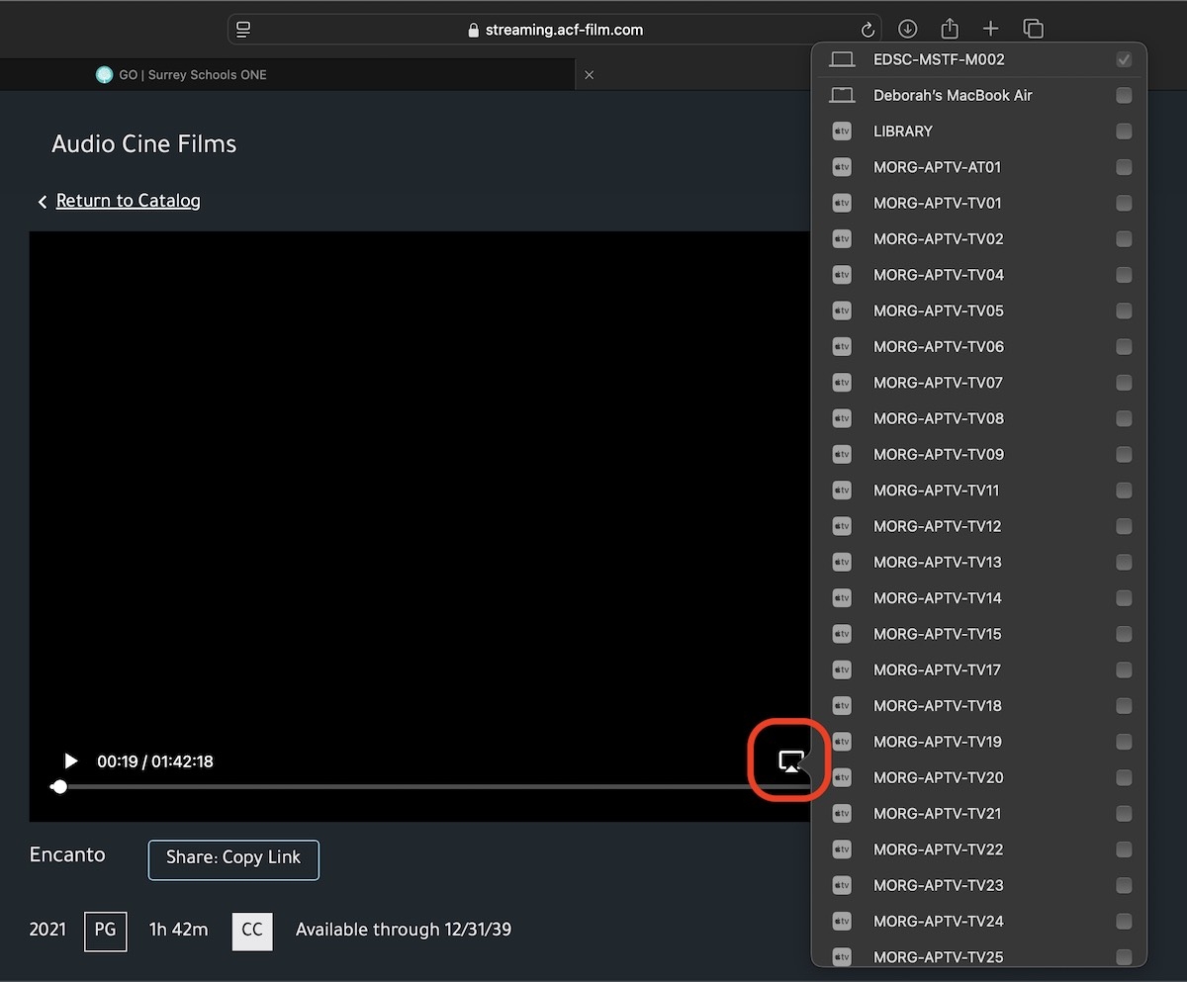Check the MORG-APTV-TV05 checkbox
The height and width of the screenshot is (982, 1187).
(x=1124, y=311)
